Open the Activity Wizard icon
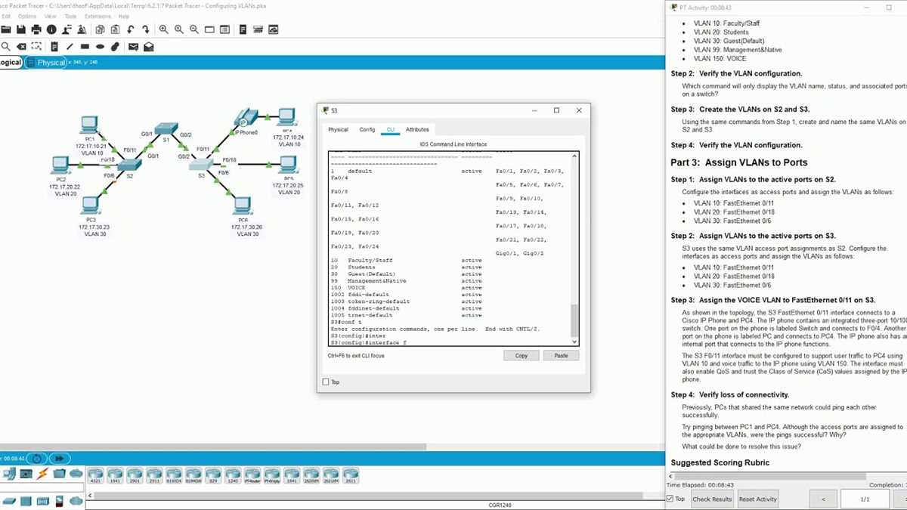 pos(67,29)
